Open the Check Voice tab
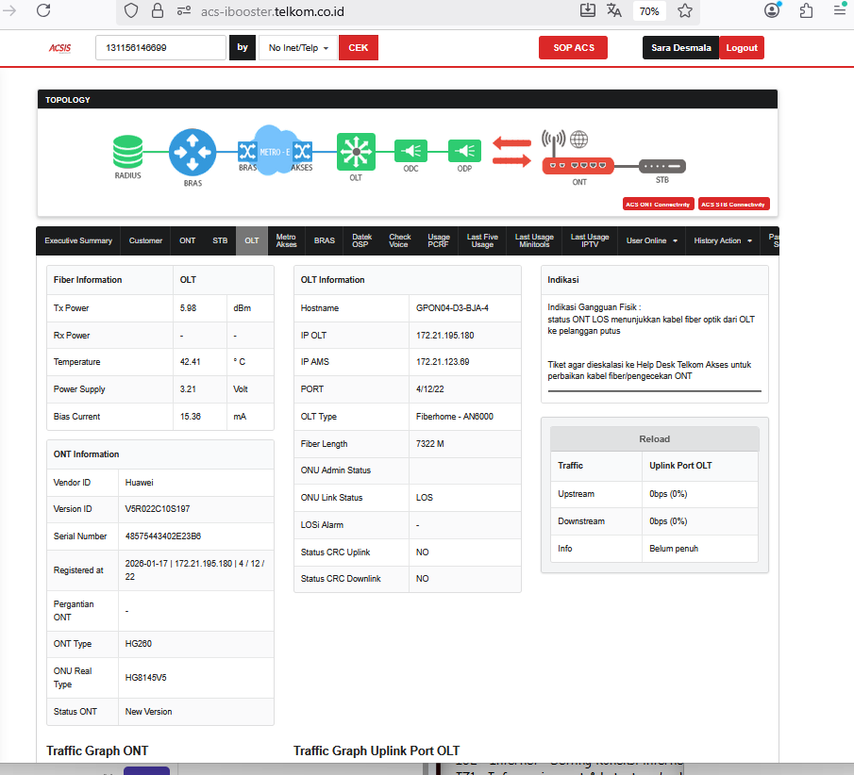This screenshot has width=854, height=775. coord(399,240)
